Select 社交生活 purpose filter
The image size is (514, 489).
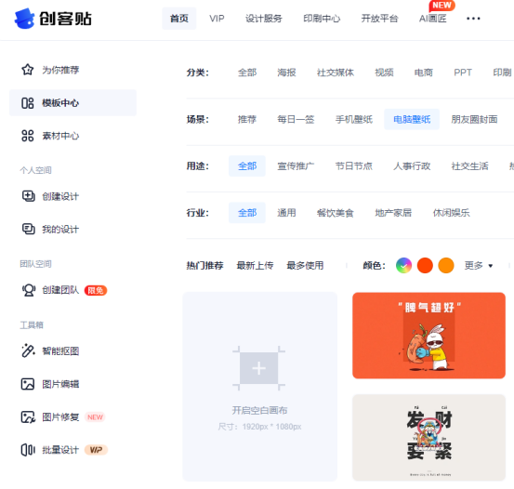[x=469, y=166]
